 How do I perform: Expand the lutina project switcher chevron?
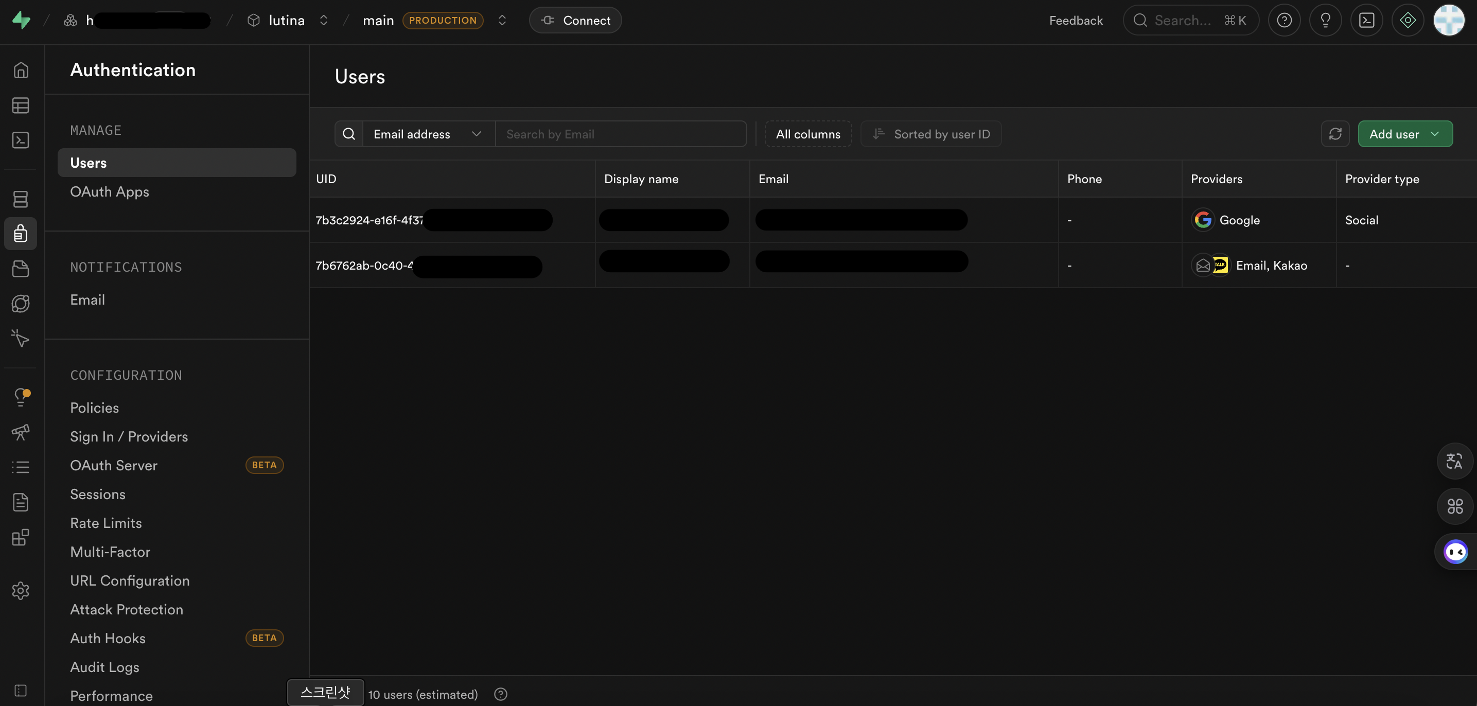click(x=323, y=21)
